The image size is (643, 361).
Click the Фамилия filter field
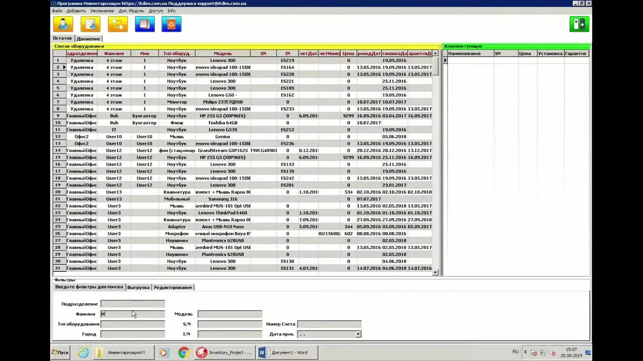click(133, 314)
